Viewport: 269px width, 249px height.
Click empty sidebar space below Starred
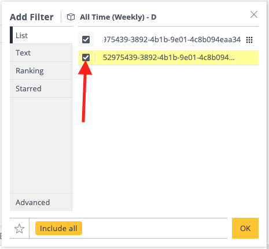(41, 145)
